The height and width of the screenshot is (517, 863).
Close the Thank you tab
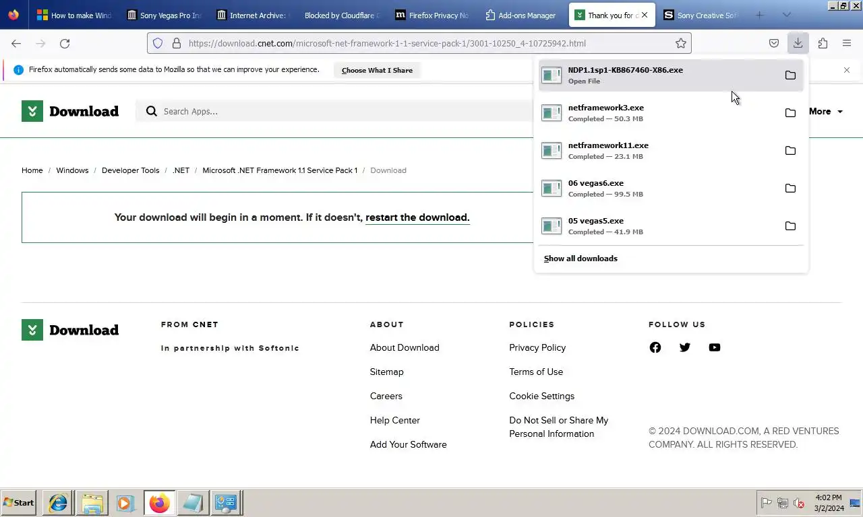pos(645,15)
